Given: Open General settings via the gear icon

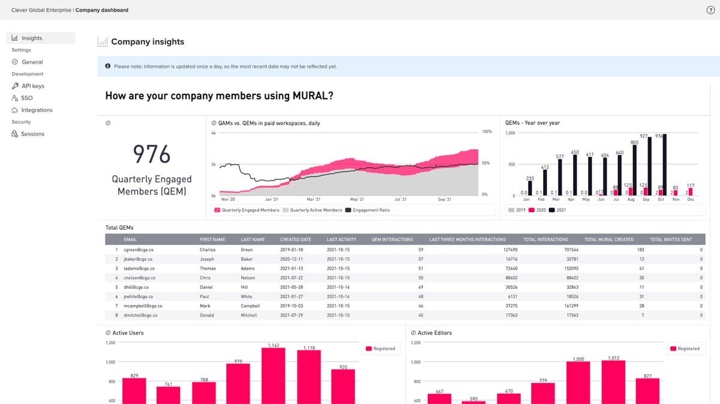Looking at the screenshot, I should [14, 62].
